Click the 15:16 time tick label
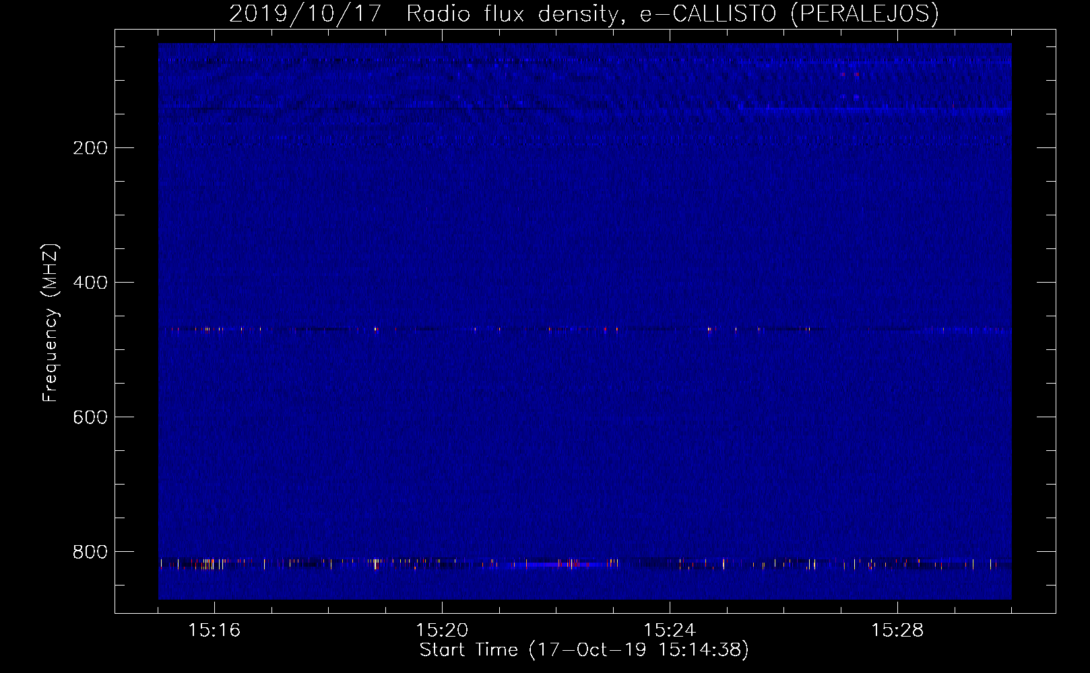 214,631
